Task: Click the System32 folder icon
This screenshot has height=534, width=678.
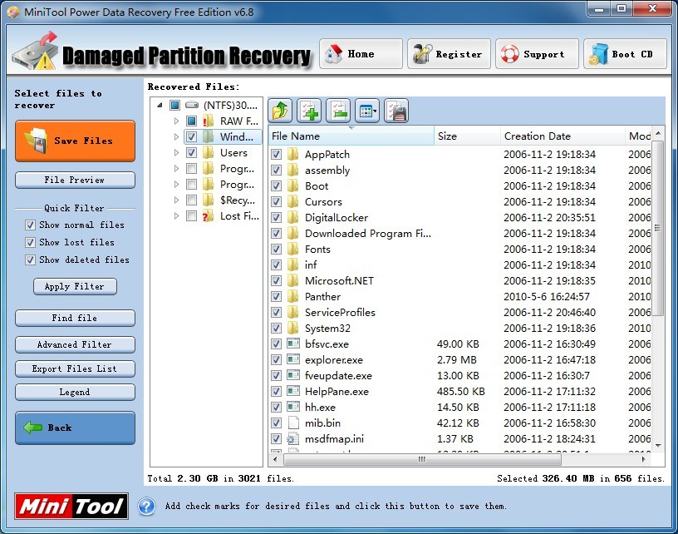Action: [293, 328]
